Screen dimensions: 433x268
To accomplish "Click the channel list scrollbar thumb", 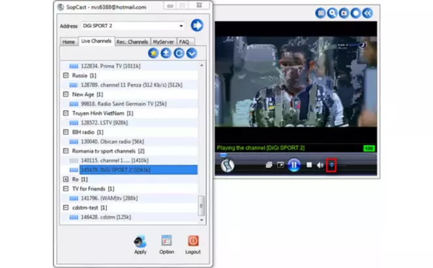I will (x=202, y=206).
